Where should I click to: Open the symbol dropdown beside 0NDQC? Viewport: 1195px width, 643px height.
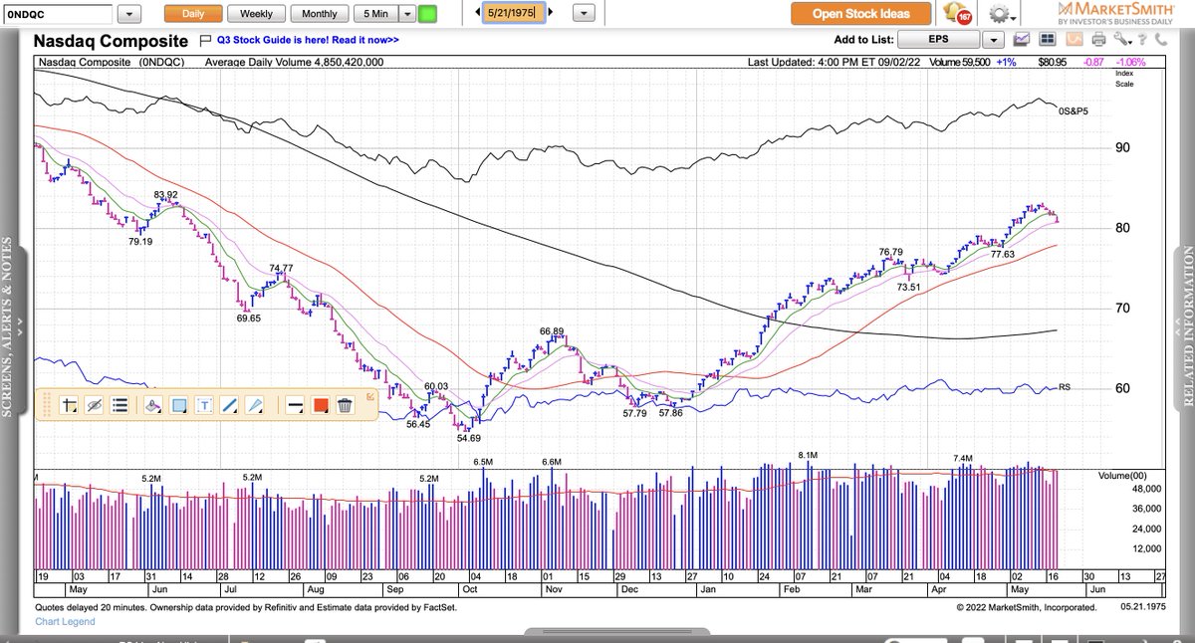[x=128, y=15]
